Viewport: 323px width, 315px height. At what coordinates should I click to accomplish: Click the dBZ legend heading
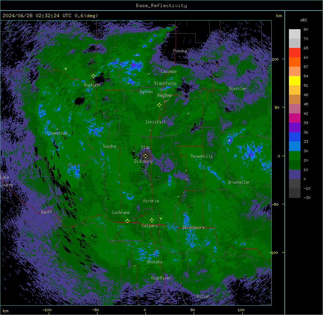click(x=304, y=20)
